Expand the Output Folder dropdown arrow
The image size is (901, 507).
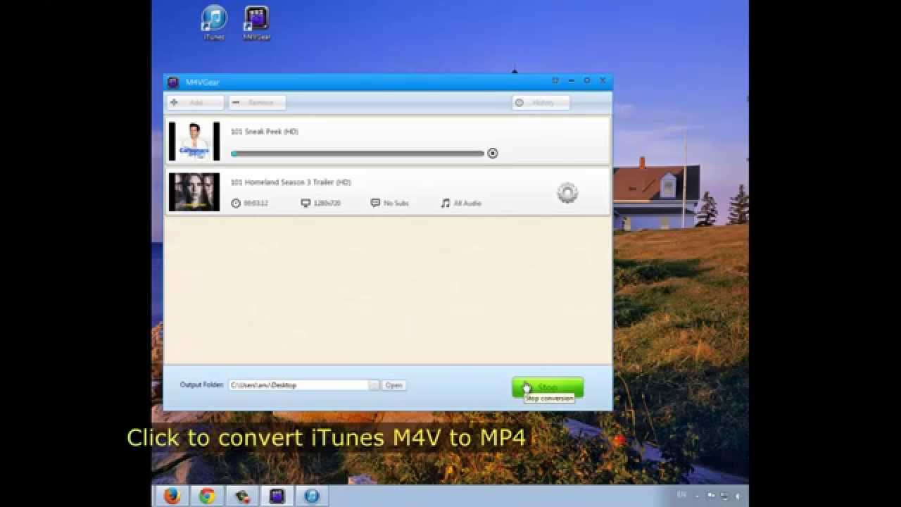point(374,385)
